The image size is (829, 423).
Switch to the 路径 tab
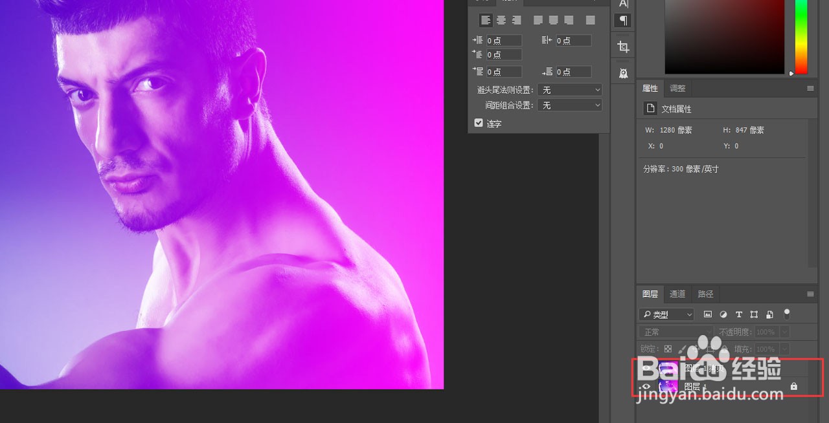705,294
